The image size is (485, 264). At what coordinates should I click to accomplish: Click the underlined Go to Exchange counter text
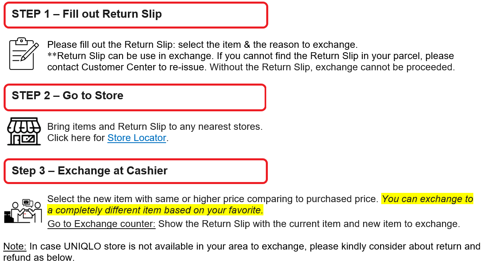pyautogui.click(x=101, y=224)
